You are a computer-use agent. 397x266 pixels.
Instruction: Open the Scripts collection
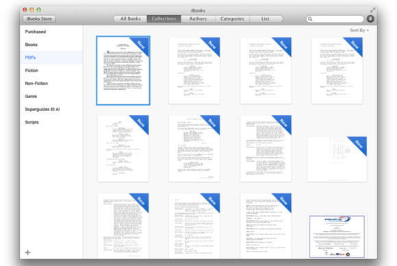(32, 122)
